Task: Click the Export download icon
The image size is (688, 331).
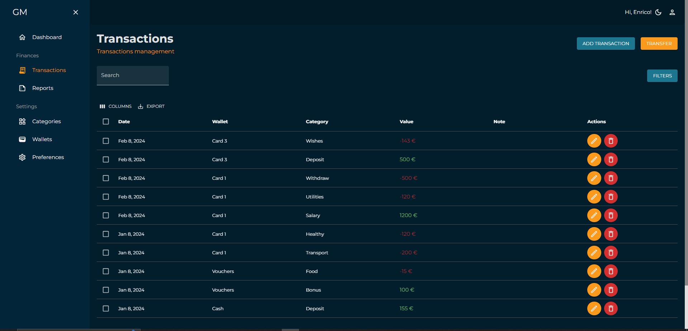Action: pyautogui.click(x=141, y=106)
